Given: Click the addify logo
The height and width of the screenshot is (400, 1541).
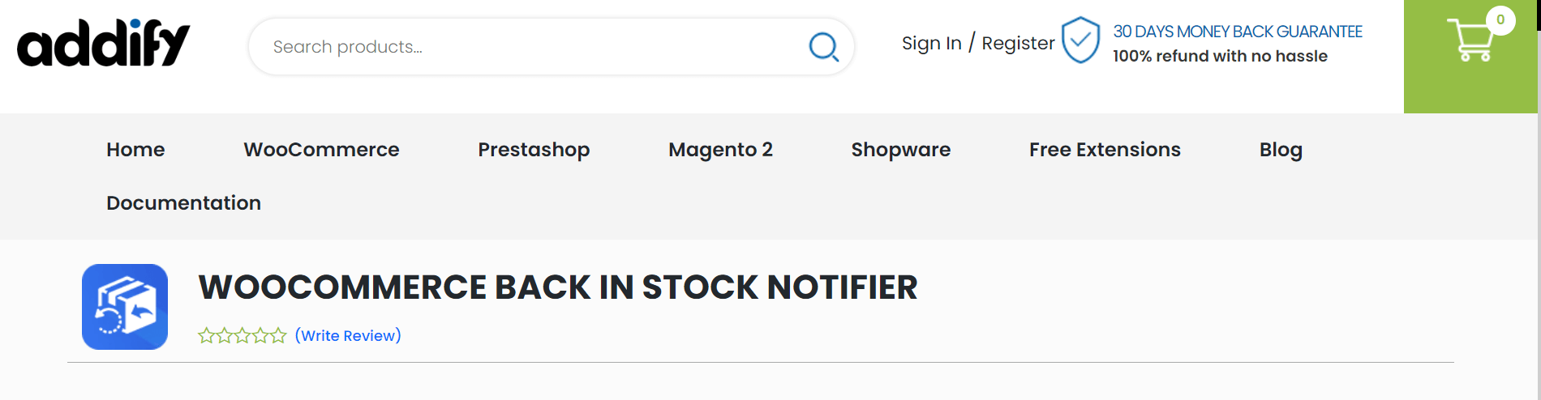Looking at the screenshot, I should click(103, 45).
